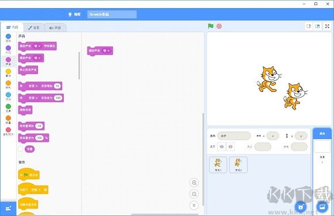Click the stop-all-sounds block
The height and width of the screenshot is (216, 334).
coord(28,70)
